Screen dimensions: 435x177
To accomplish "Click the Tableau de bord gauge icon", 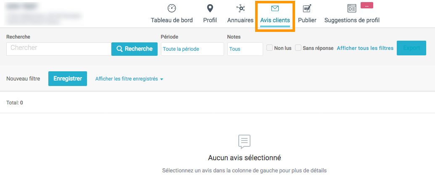I will (x=171, y=8).
